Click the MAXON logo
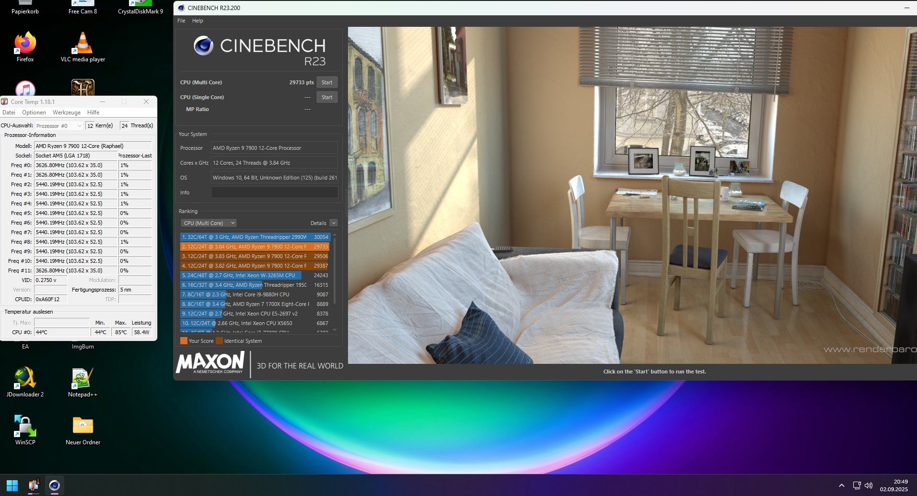The image size is (917, 496). [211, 363]
